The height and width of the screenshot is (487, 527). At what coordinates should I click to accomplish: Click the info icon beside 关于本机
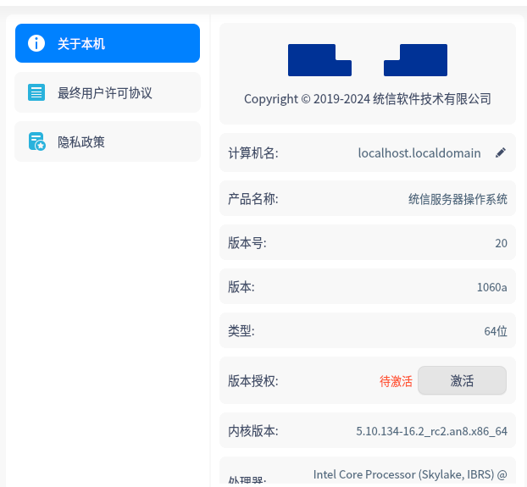pyautogui.click(x=36, y=43)
